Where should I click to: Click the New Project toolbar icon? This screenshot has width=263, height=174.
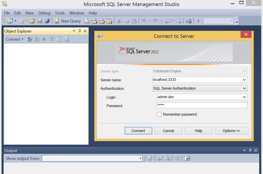[x=10, y=21]
